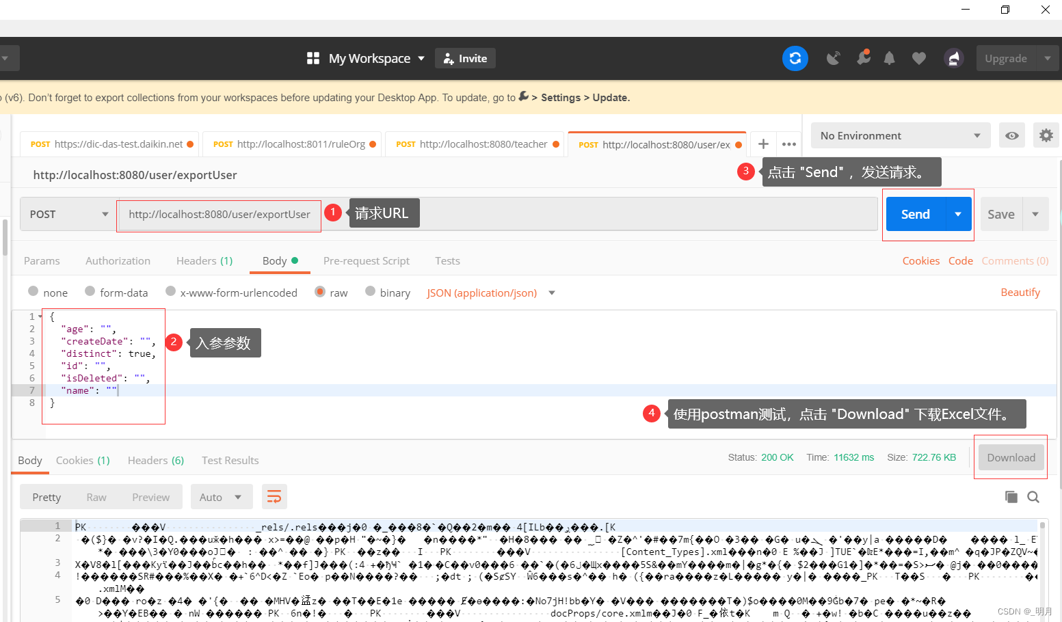Click the Body request tab
The height and width of the screenshot is (622, 1062).
tap(280, 260)
